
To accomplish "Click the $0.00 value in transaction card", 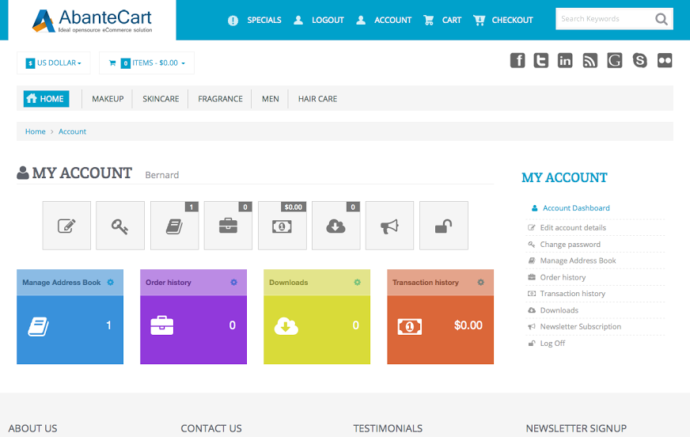I will coord(468,325).
